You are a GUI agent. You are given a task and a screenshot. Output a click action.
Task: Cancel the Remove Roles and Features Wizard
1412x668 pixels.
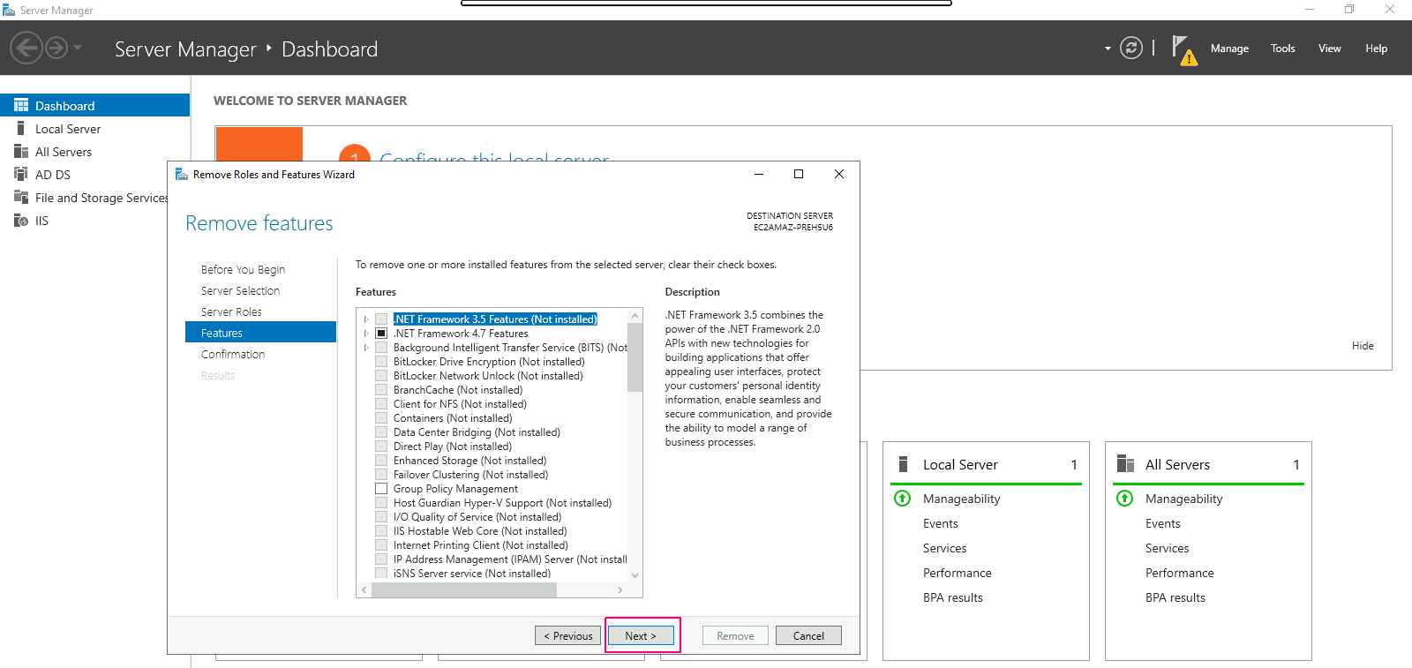(x=808, y=635)
